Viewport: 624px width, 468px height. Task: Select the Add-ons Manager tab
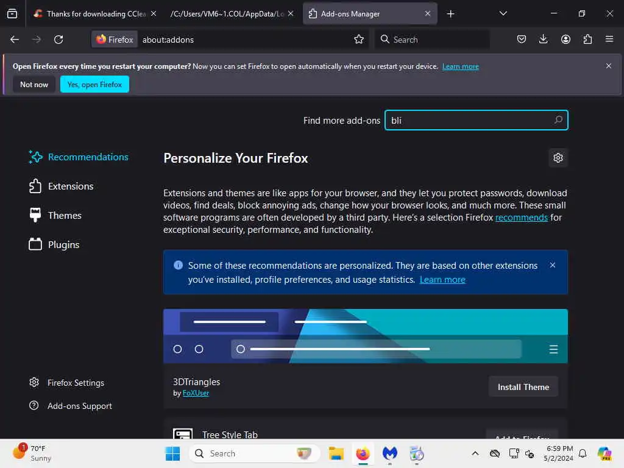point(370,13)
